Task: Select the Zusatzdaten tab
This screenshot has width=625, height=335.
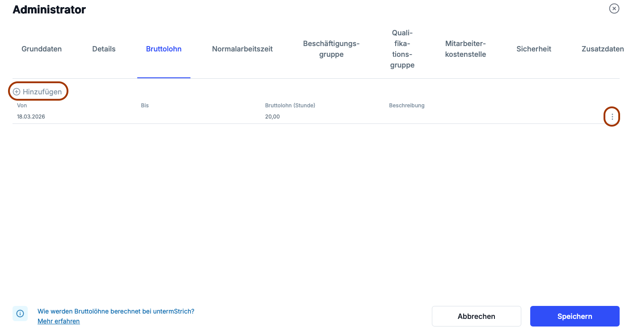Action: tap(602, 49)
